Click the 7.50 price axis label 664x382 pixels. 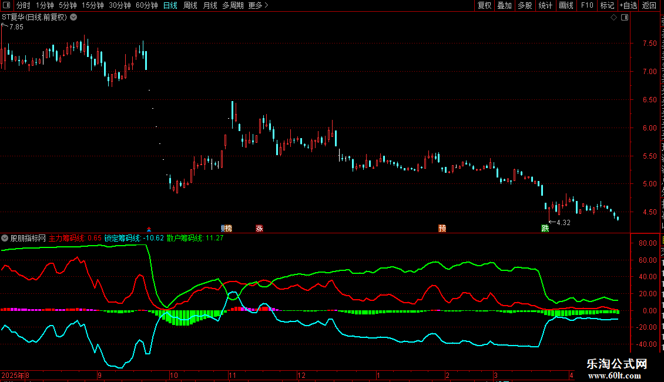(x=649, y=43)
